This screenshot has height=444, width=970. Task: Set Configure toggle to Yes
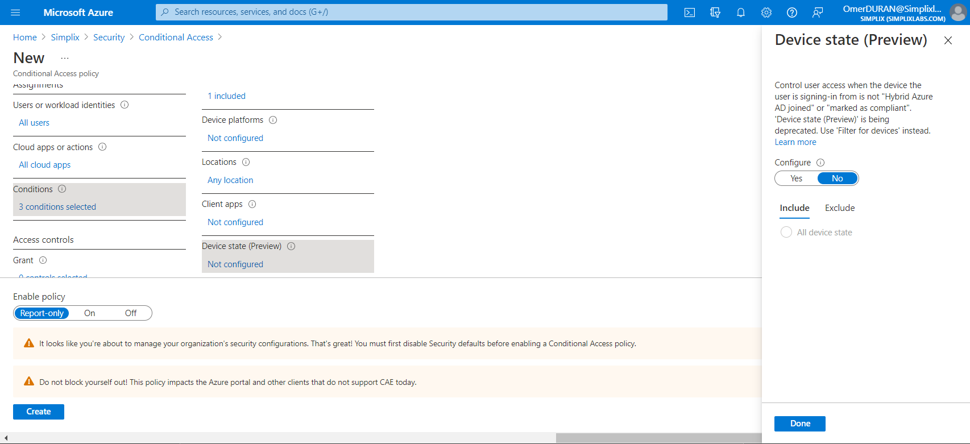tap(796, 179)
